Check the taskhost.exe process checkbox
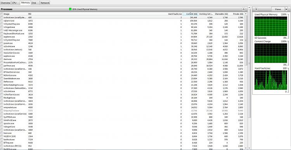The width and height of the screenshot is (291, 150). pos(2,140)
